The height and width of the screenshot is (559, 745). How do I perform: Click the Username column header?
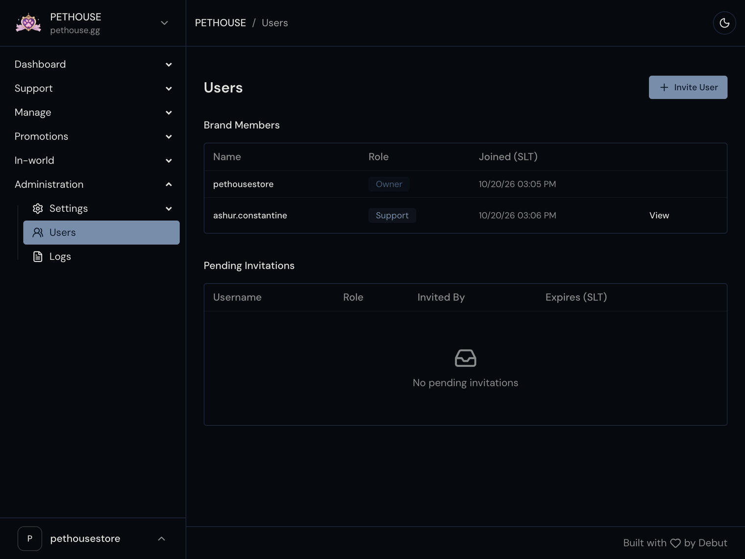coord(237,297)
